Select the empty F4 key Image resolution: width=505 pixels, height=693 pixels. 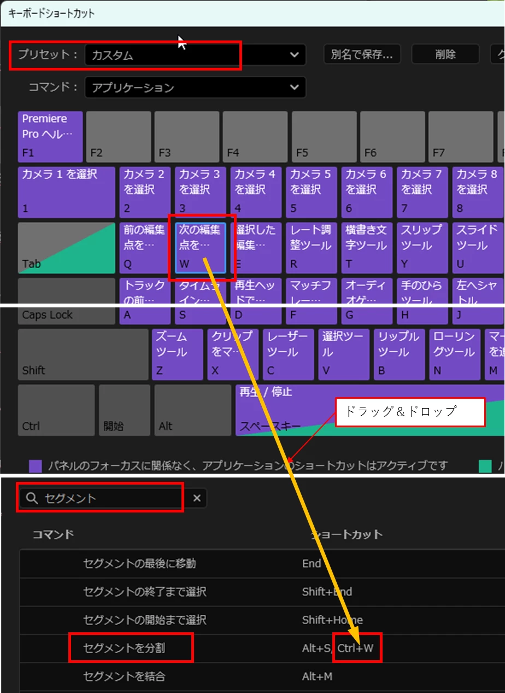tap(256, 137)
